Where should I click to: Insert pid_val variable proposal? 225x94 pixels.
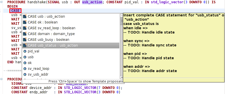pos(71,51)
